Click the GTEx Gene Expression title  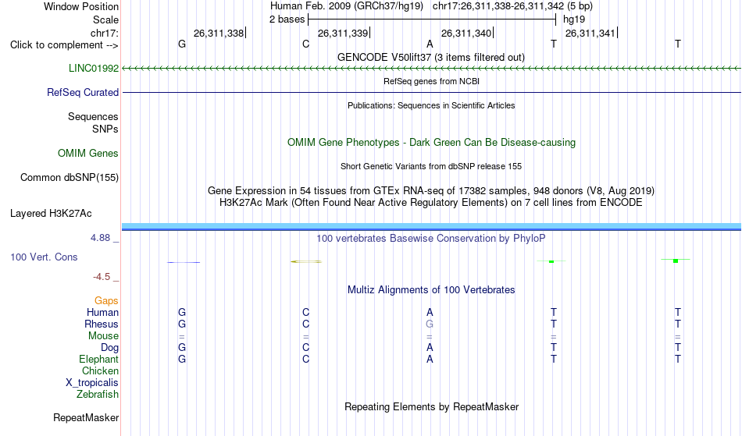[431, 191]
